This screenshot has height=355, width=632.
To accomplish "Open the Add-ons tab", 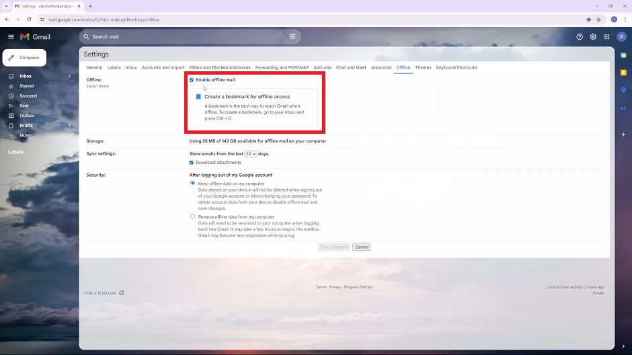I will [323, 68].
